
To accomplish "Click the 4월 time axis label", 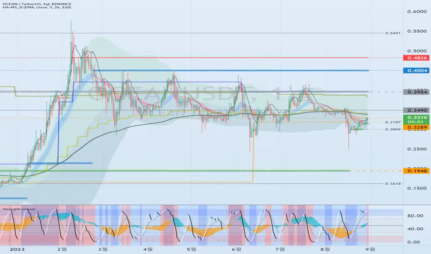I will pyautogui.click(x=148, y=249).
